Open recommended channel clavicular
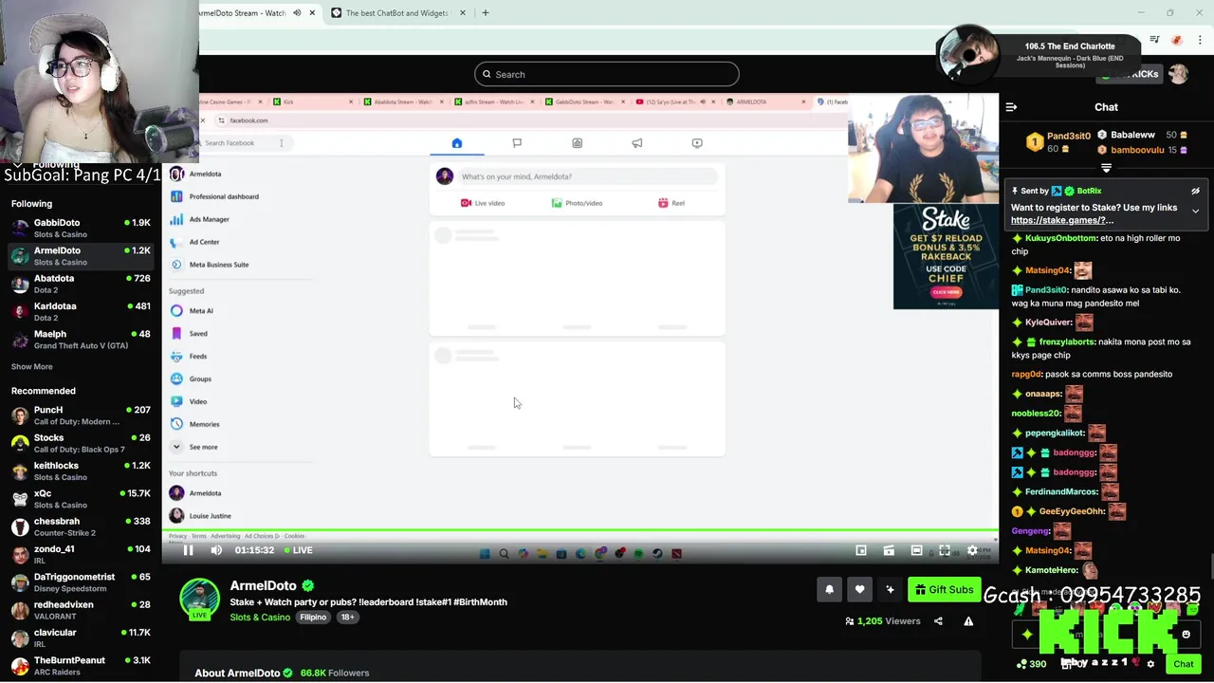This screenshot has height=683, width=1214. coord(81,637)
